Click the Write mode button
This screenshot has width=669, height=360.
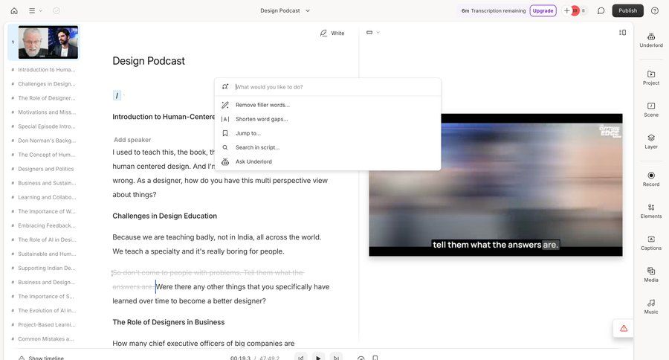click(x=332, y=33)
